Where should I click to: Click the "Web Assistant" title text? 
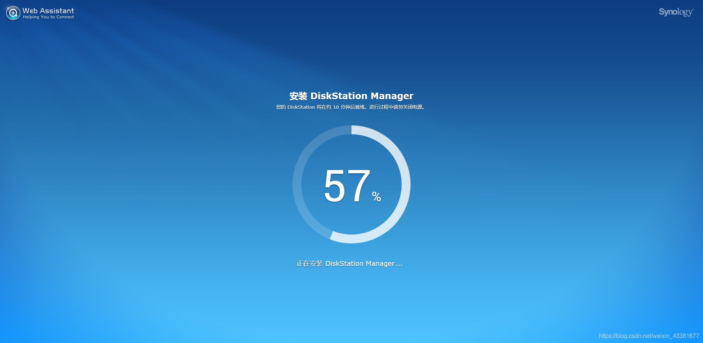pos(48,11)
